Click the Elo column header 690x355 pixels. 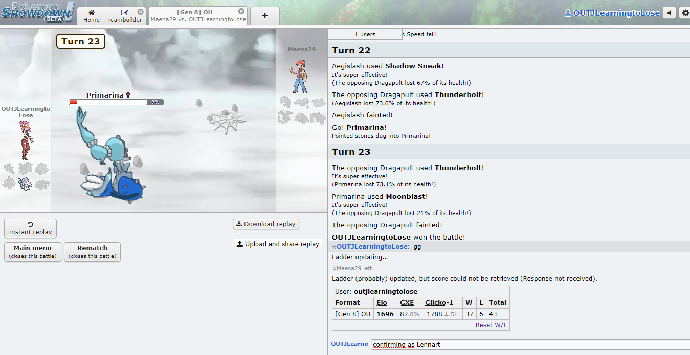tap(382, 303)
